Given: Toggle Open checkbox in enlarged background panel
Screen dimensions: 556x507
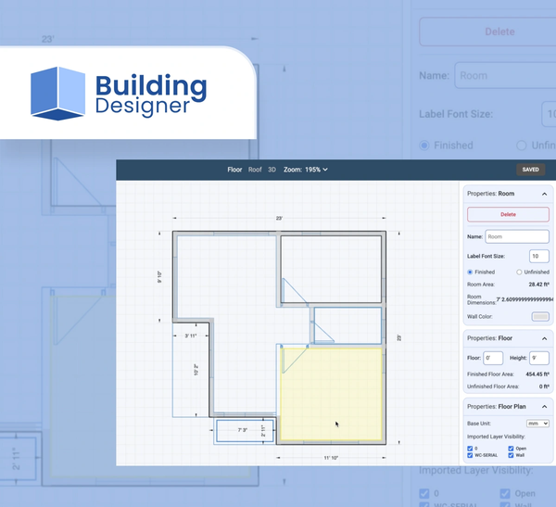Looking at the screenshot, I should click(505, 493).
